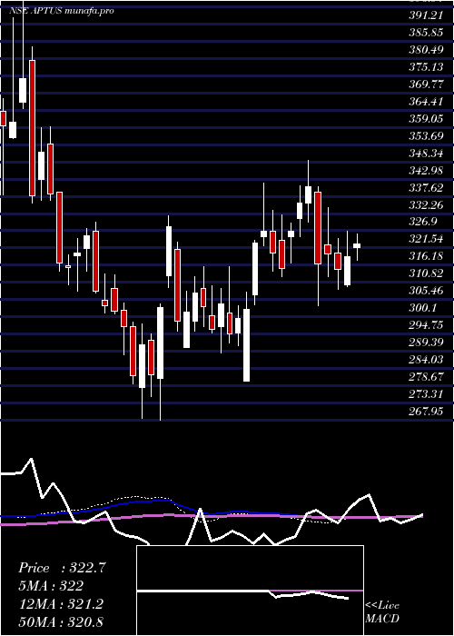Click the '50MA : 320.8' readout
Viewport: 454px width, 636px height.
(x=61, y=621)
